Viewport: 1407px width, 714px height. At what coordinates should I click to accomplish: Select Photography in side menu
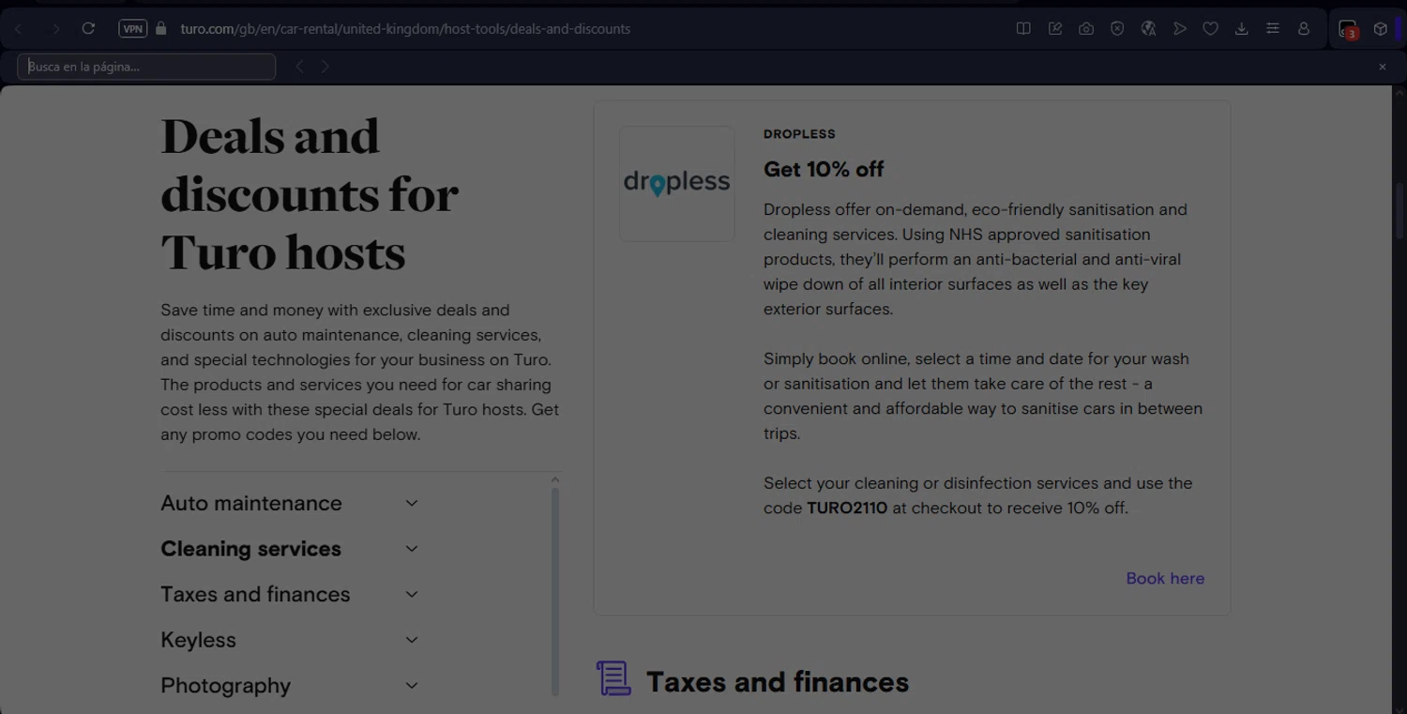225,685
